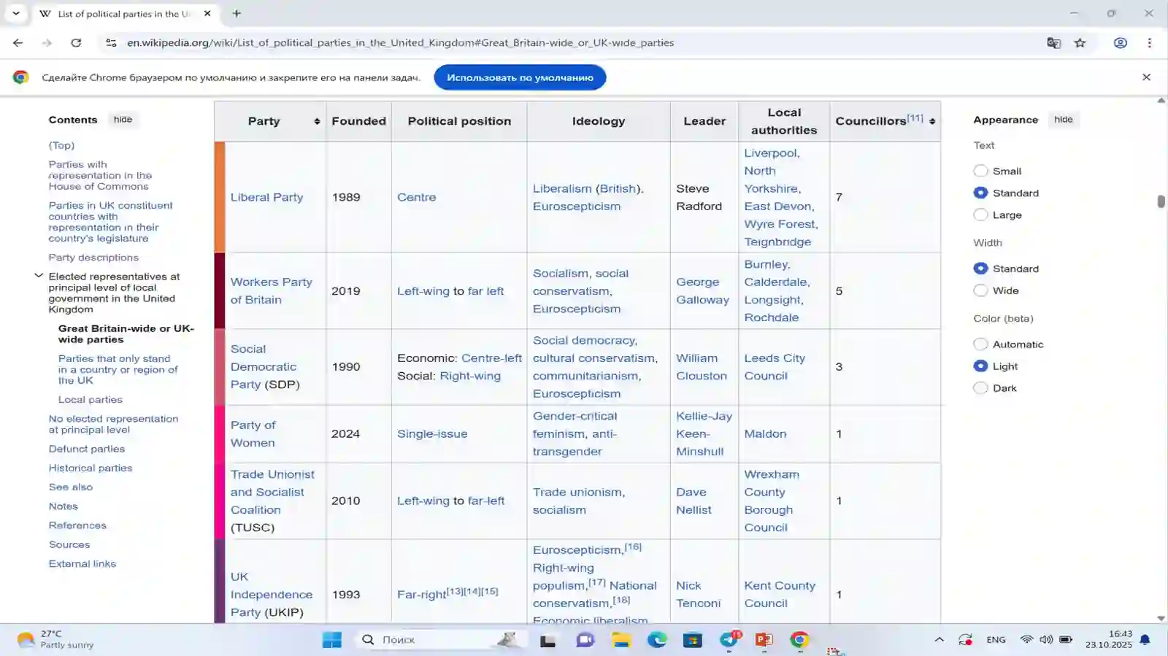The height and width of the screenshot is (656, 1168).
Task: Open the Chrome three-dot menu
Action: (x=1149, y=43)
